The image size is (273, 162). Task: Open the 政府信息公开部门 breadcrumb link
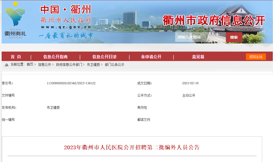tap(69, 65)
